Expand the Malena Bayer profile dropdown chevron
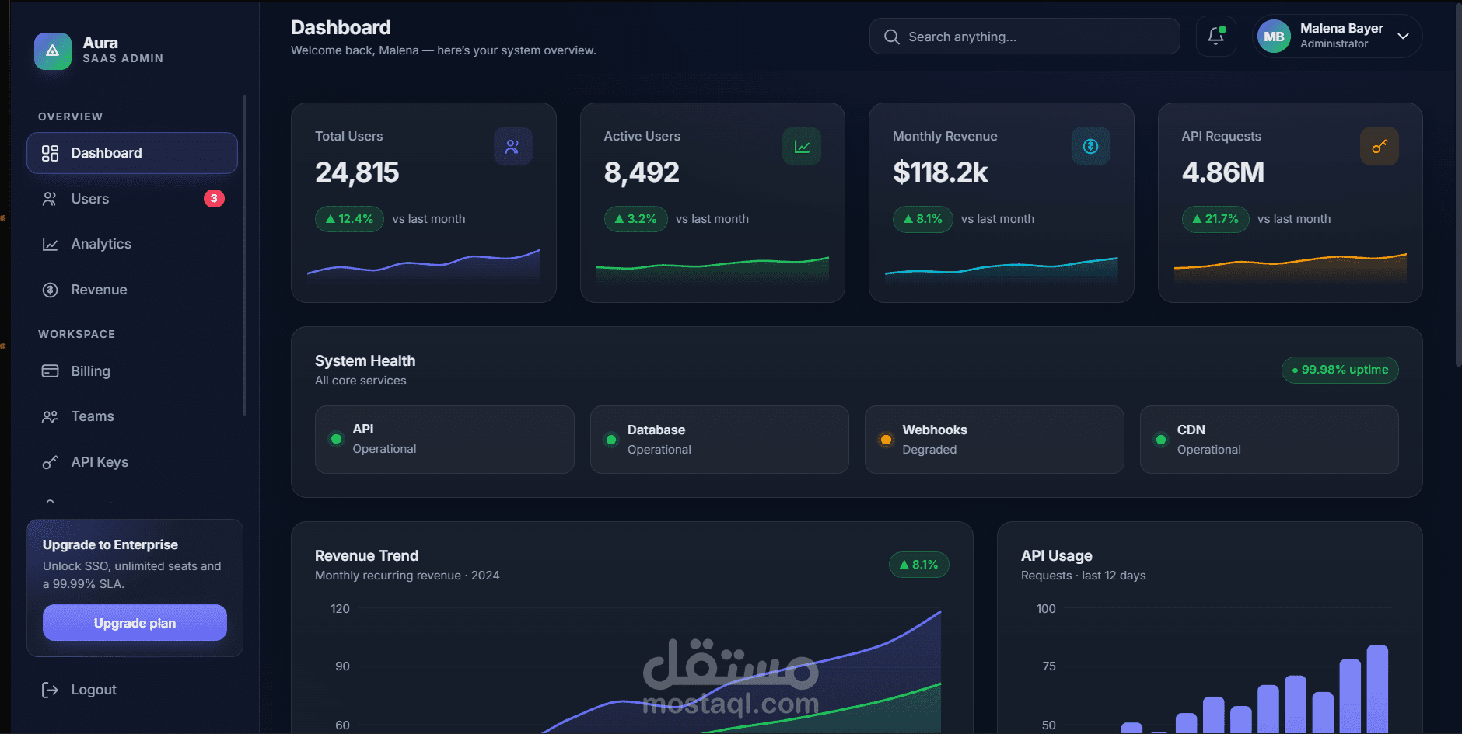 click(x=1403, y=36)
